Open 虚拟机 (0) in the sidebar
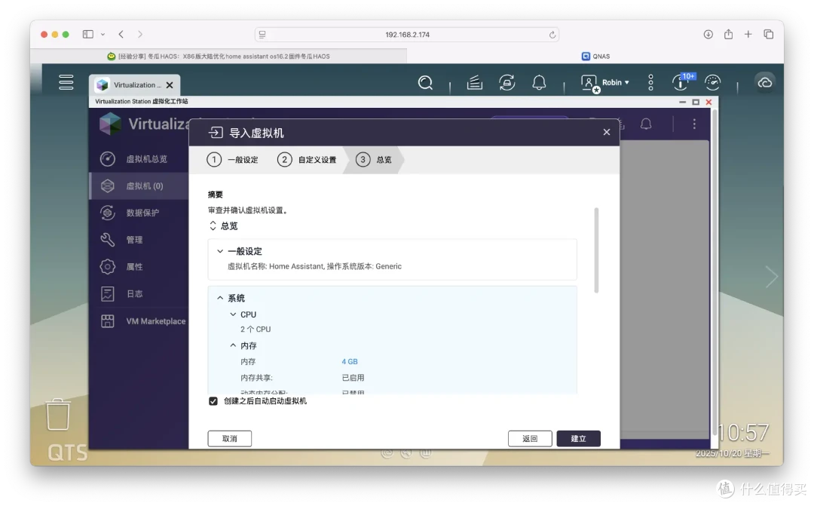The width and height of the screenshot is (814, 506). click(139, 186)
